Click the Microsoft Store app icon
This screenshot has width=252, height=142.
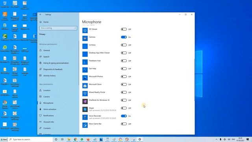85,86
